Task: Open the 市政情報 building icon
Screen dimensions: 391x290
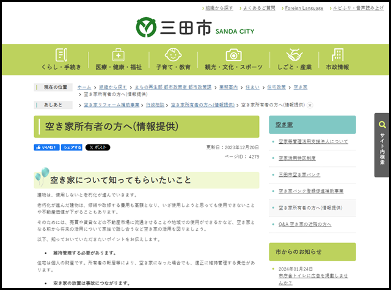Action: (x=337, y=54)
